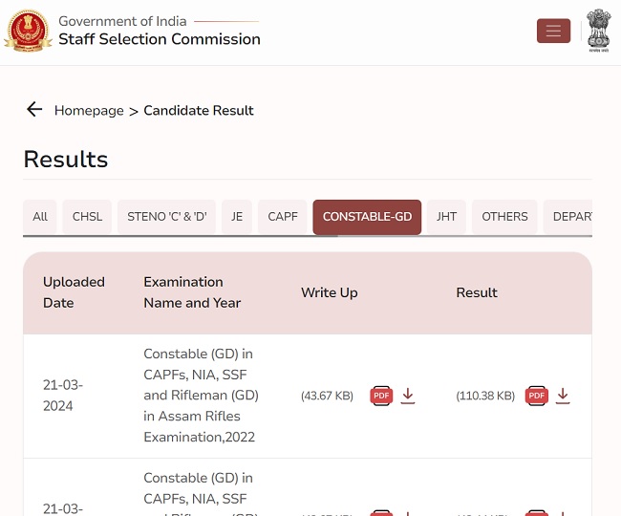This screenshot has height=516, width=621.
Task: Click the national emblem of India icon
Action: (x=598, y=31)
